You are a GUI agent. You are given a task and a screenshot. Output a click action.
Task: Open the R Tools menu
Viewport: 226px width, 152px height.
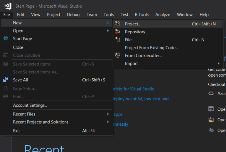142,15
